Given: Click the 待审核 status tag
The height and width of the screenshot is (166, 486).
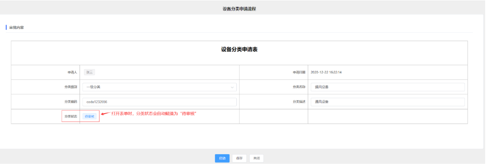Looking at the screenshot, I should pos(89,117).
